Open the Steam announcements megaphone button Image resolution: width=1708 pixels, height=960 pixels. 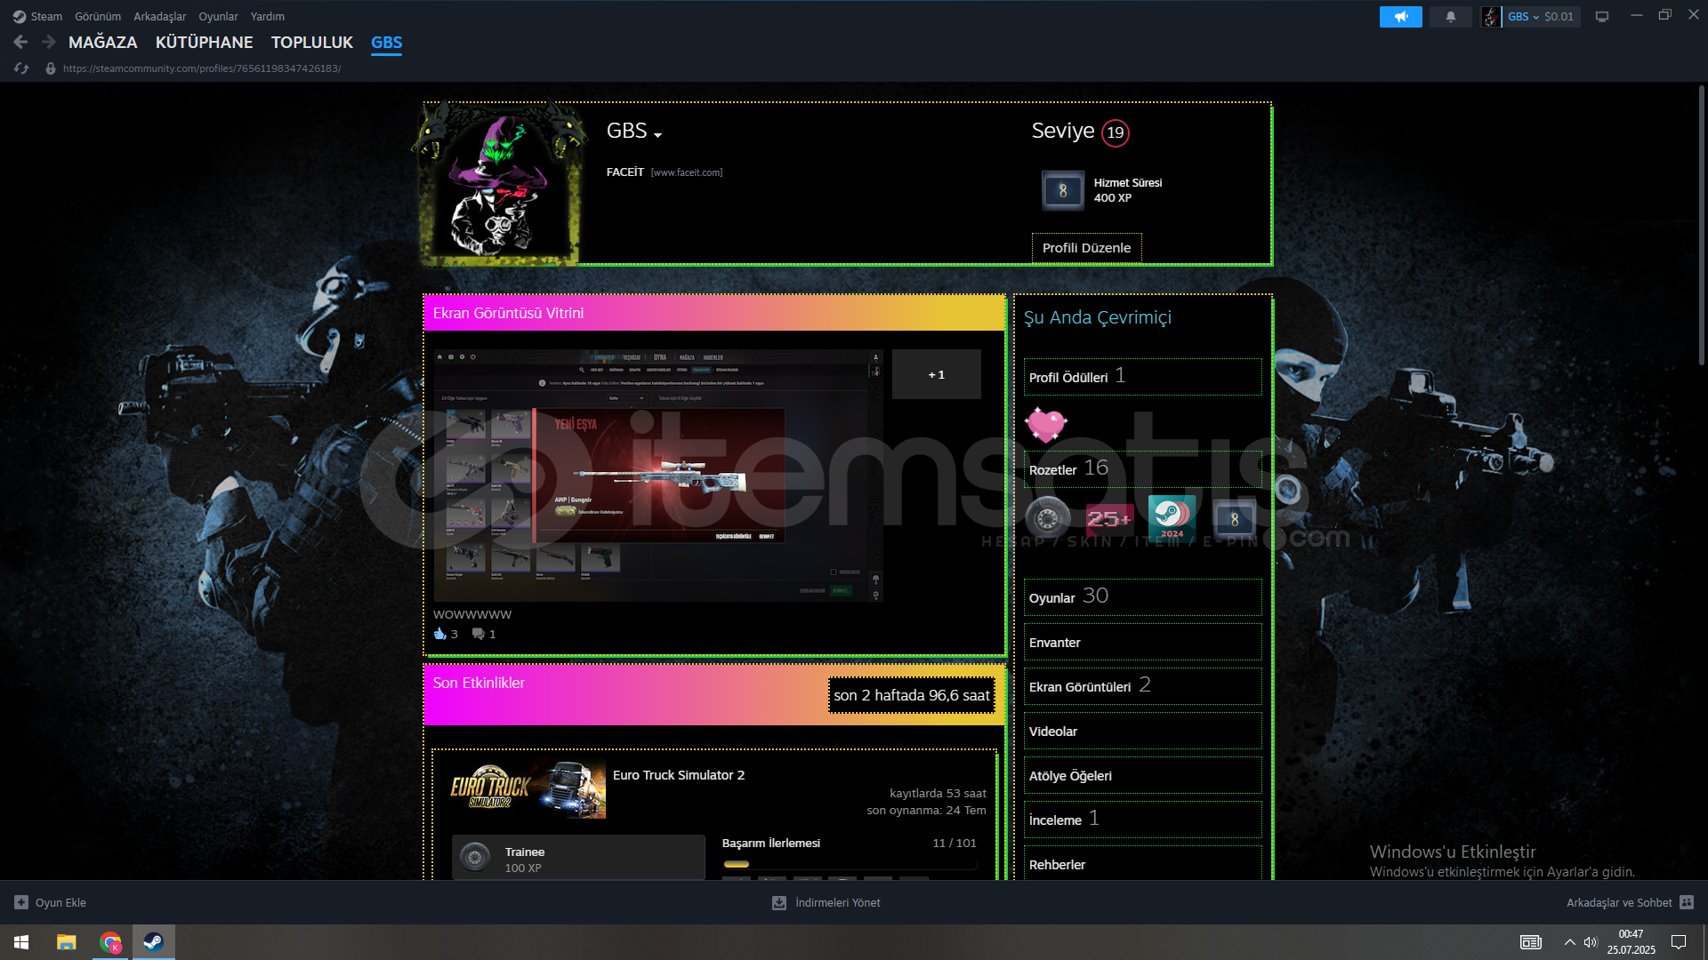[x=1400, y=17]
